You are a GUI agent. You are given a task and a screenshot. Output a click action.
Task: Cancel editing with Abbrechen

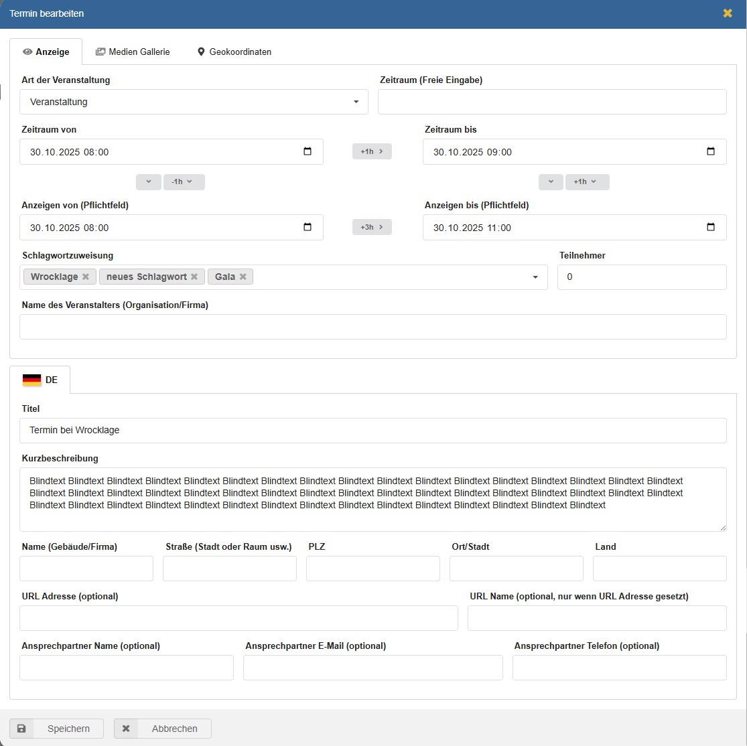click(x=163, y=729)
